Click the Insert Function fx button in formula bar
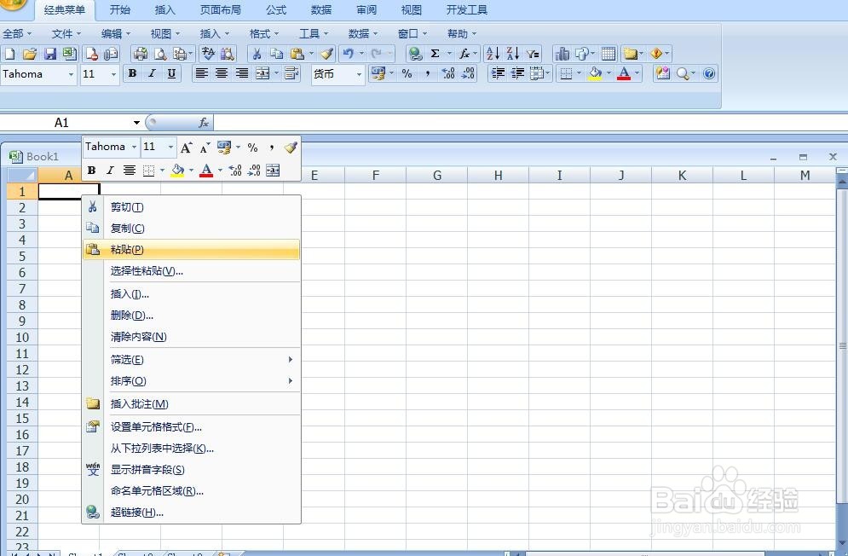The height and width of the screenshot is (556, 848). [x=204, y=123]
